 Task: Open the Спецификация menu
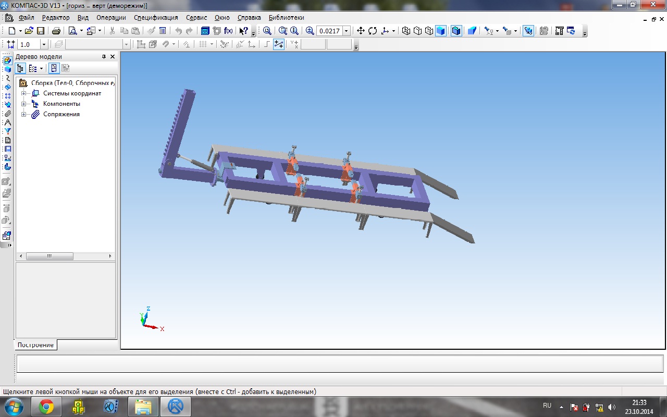(156, 18)
